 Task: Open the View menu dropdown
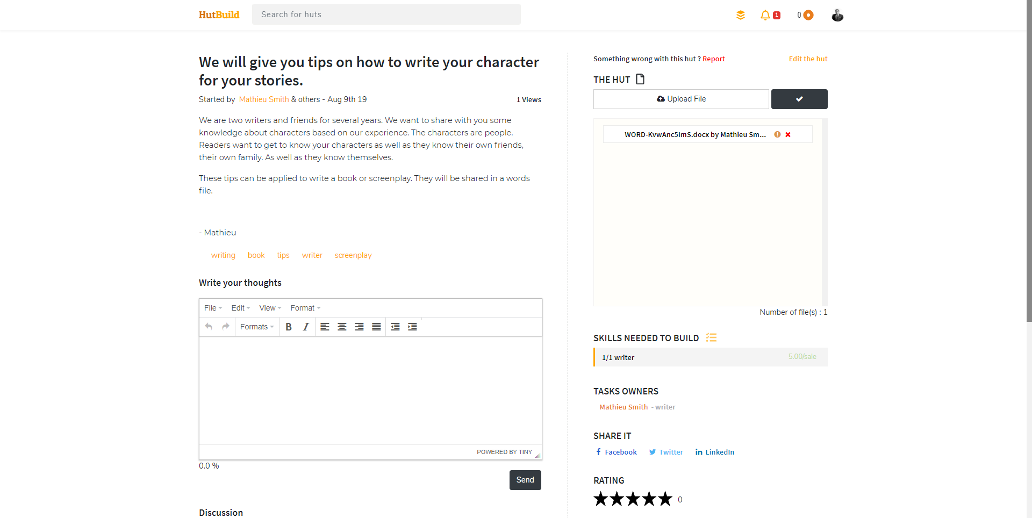tap(270, 308)
